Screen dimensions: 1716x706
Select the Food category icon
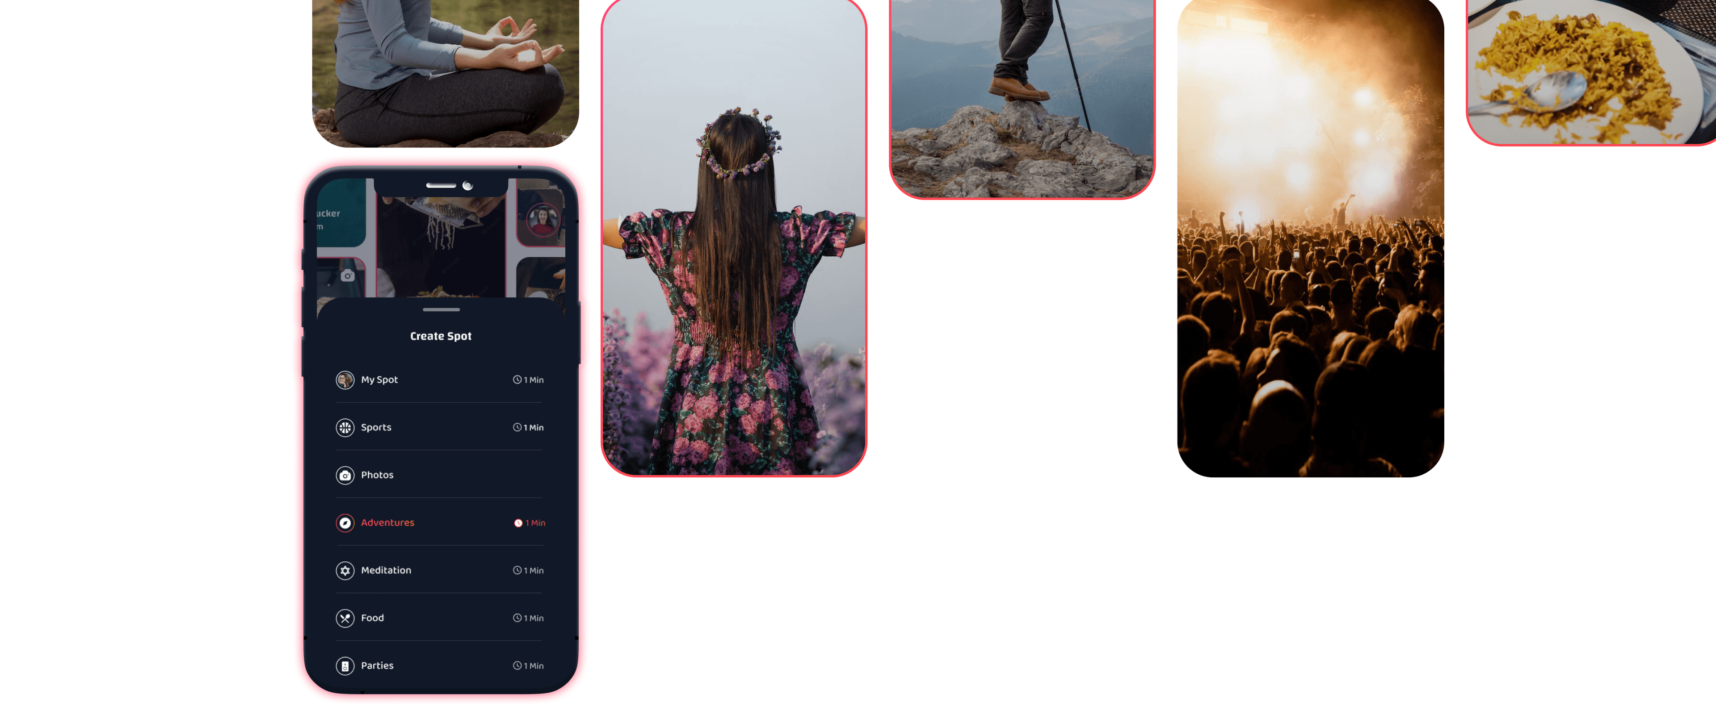tap(345, 618)
